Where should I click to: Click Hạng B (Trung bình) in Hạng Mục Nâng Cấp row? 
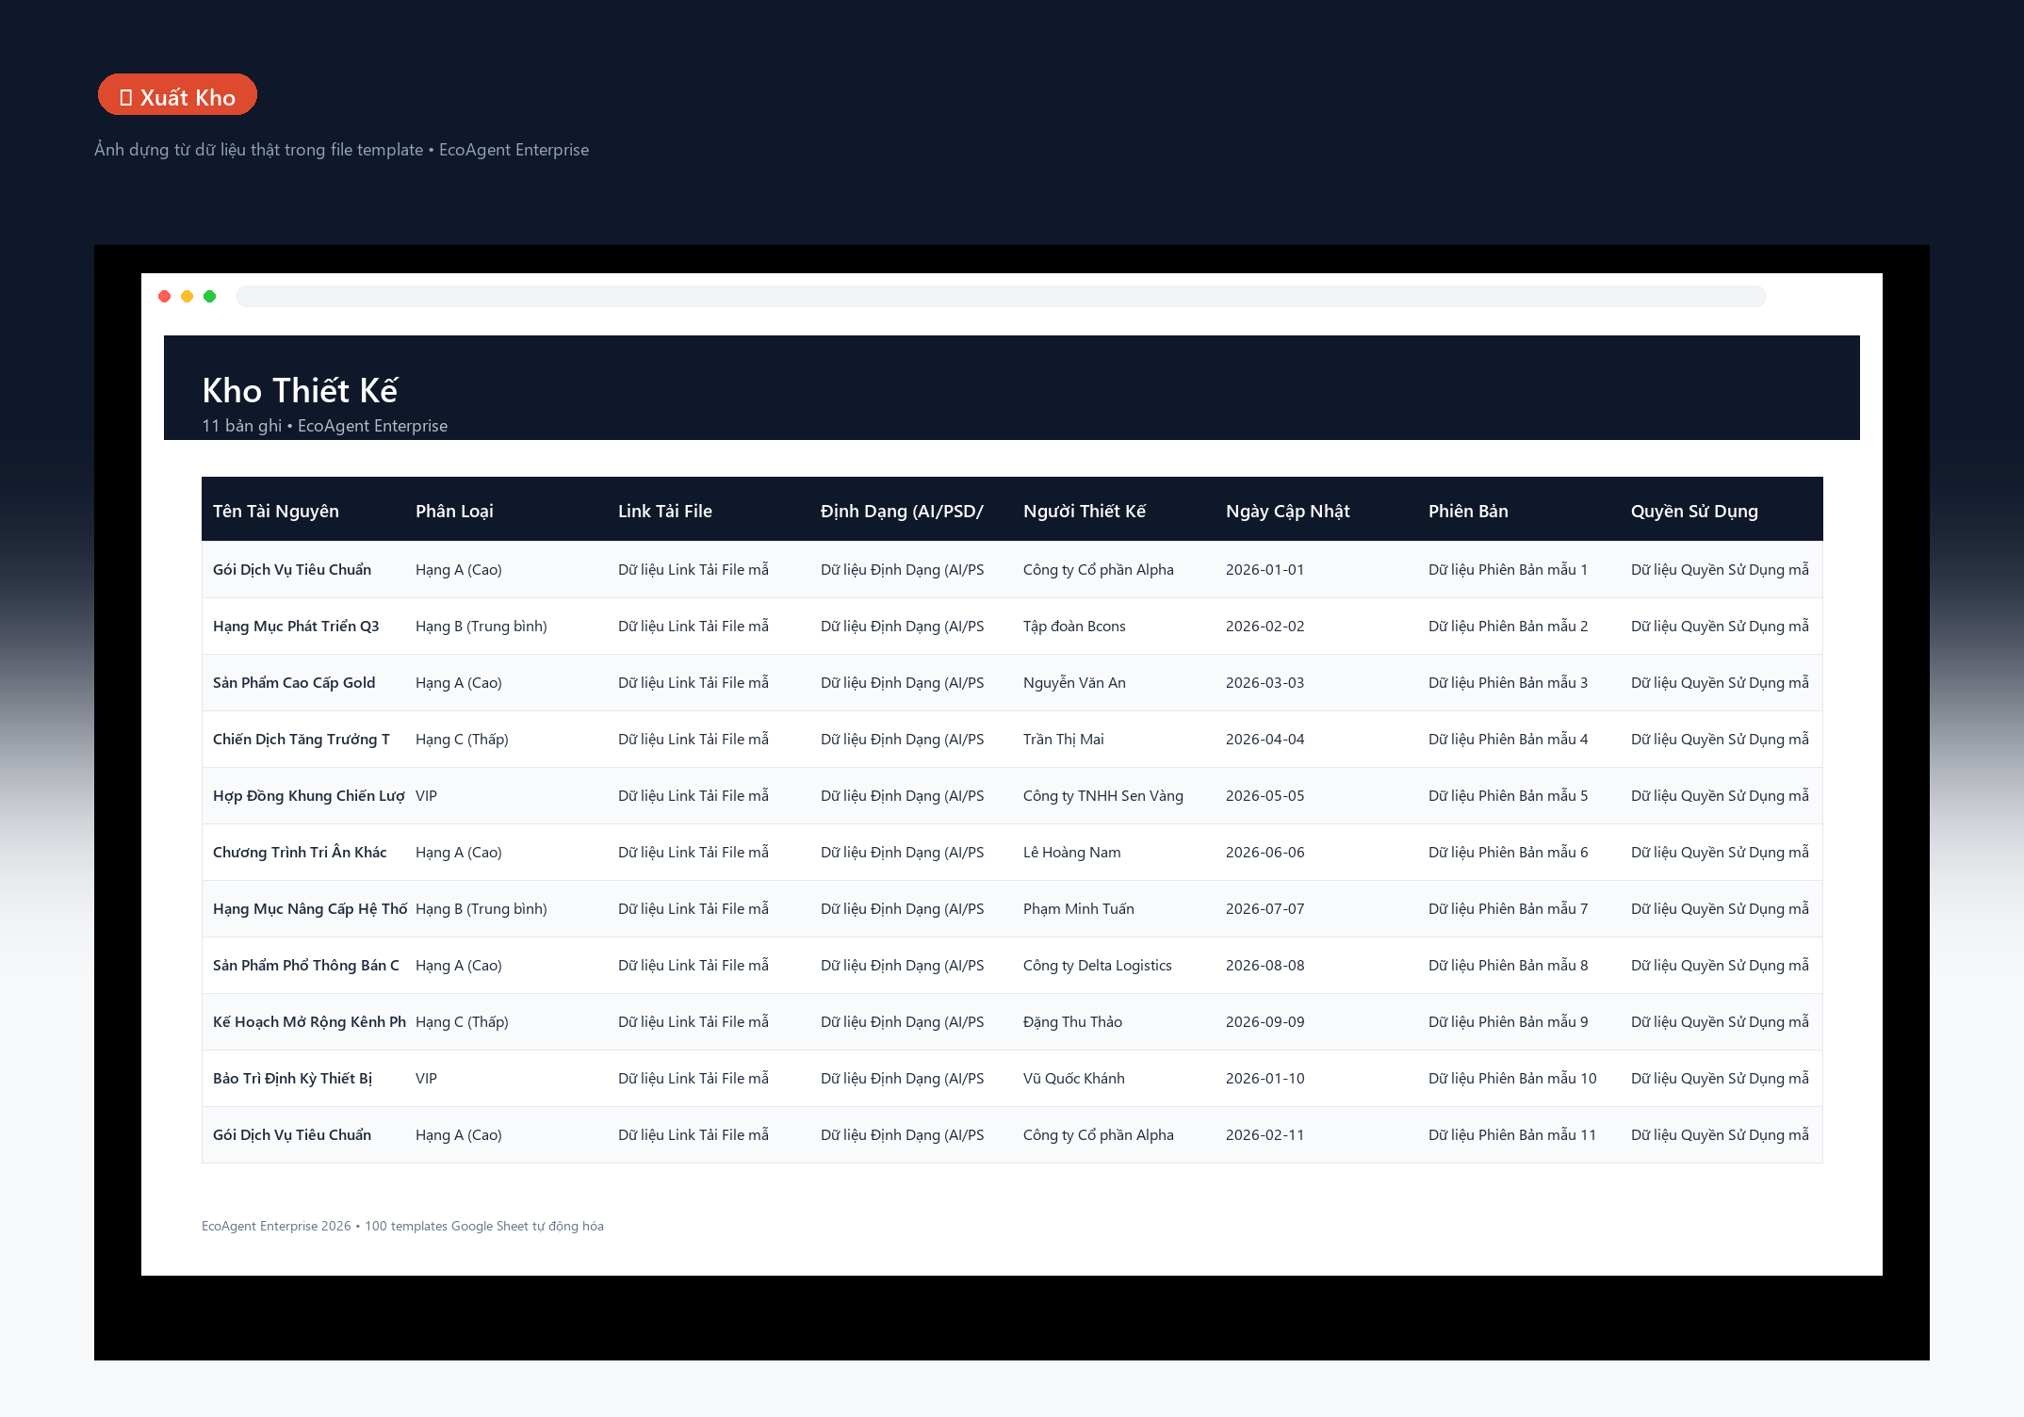click(481, 909)
